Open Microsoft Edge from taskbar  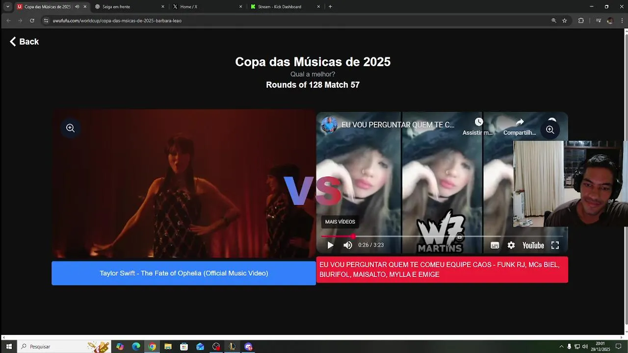[136, 347]
